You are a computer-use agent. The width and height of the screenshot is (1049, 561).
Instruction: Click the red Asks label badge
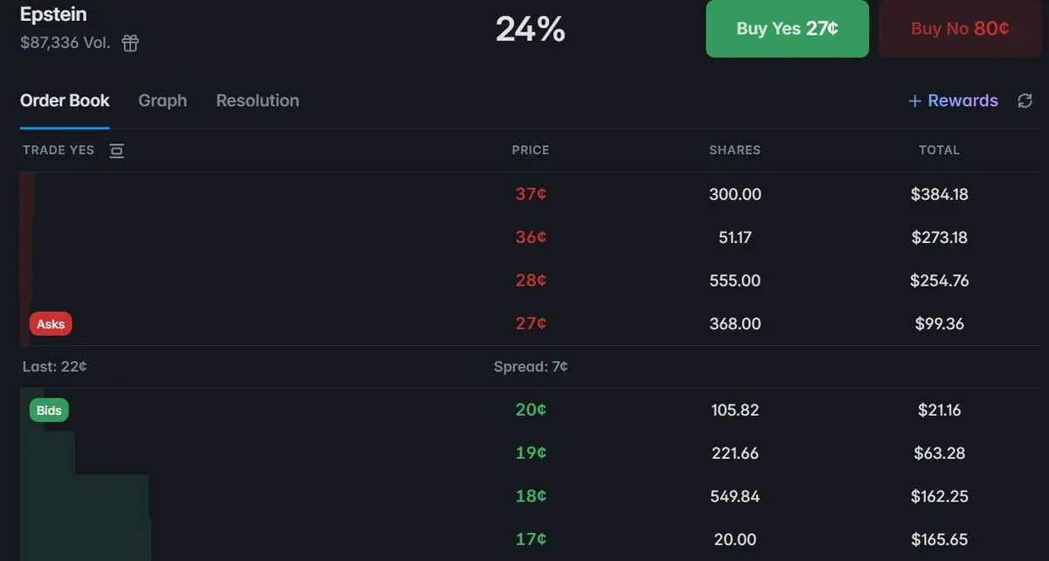point(51,324)
